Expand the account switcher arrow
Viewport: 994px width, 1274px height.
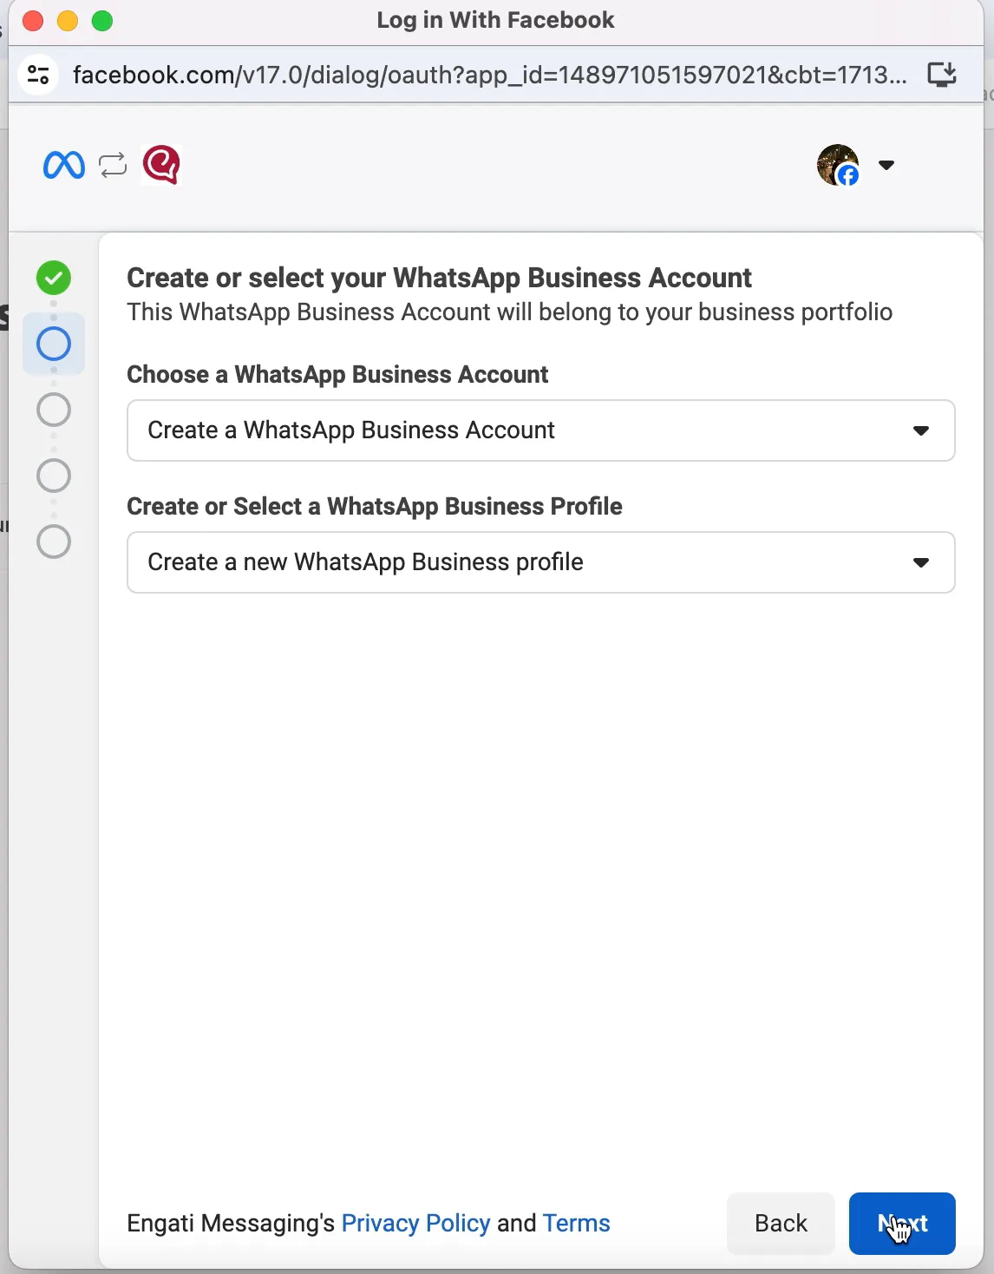(x=886, y=165)
